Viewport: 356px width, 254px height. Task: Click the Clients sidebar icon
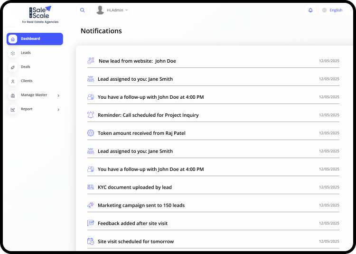[13, 81]
